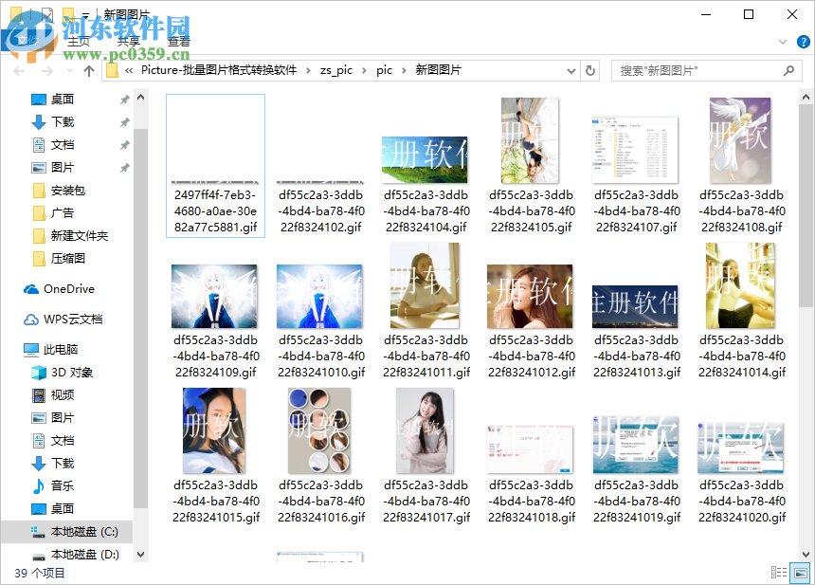Unpin 下载 from Quick Access
The image size is (815, 585).
click(123, 121)
